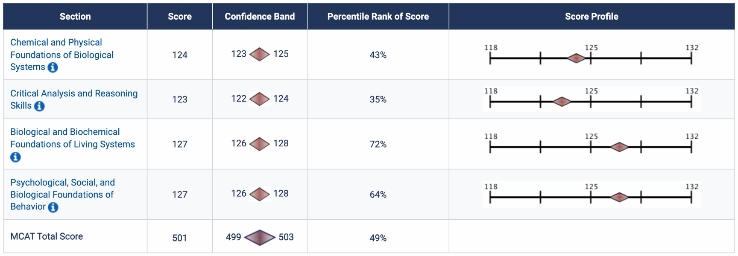Image resolution: width=738 pixels, height=256 pixels.
Task: Open Critical Analysis and Reasoning Skills link
Action: pos(73,93)
